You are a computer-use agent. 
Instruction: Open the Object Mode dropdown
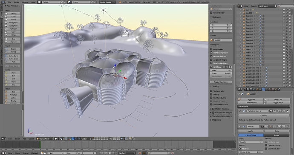pos(44,139)
